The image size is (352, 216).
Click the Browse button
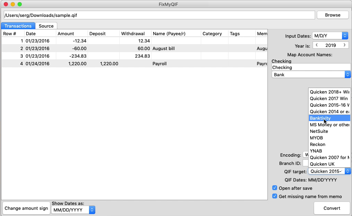(332, 15)
